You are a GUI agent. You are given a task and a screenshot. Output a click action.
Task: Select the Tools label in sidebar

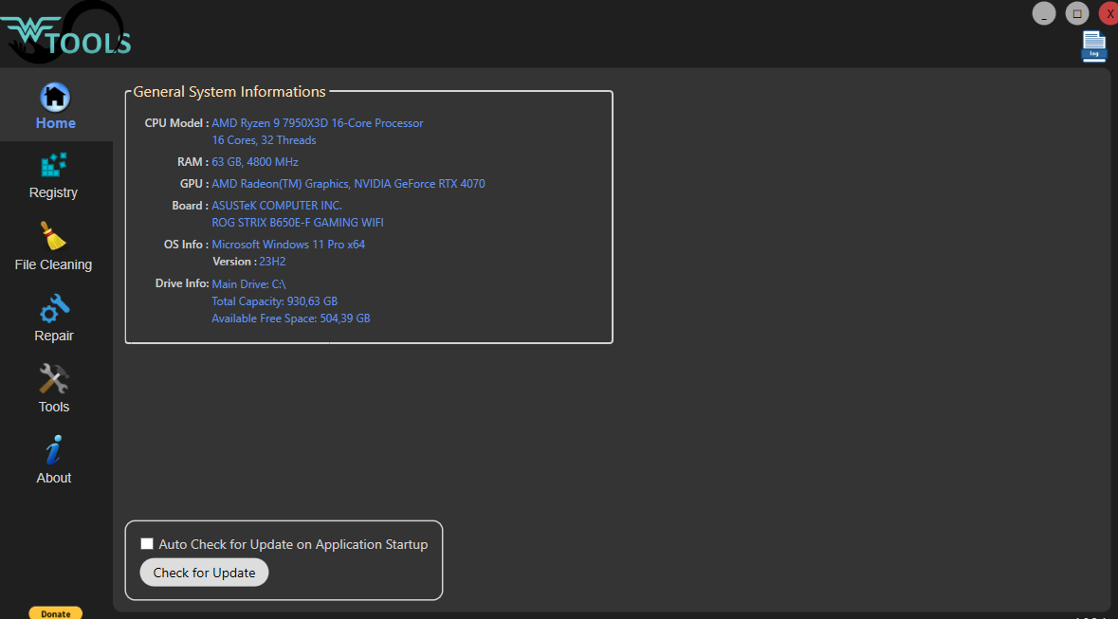point(54,408)
